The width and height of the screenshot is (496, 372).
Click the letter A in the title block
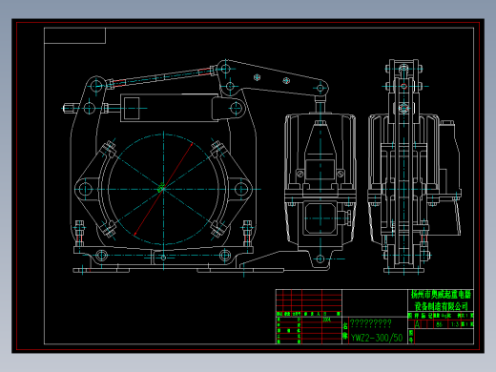click(x=418, y=324)
